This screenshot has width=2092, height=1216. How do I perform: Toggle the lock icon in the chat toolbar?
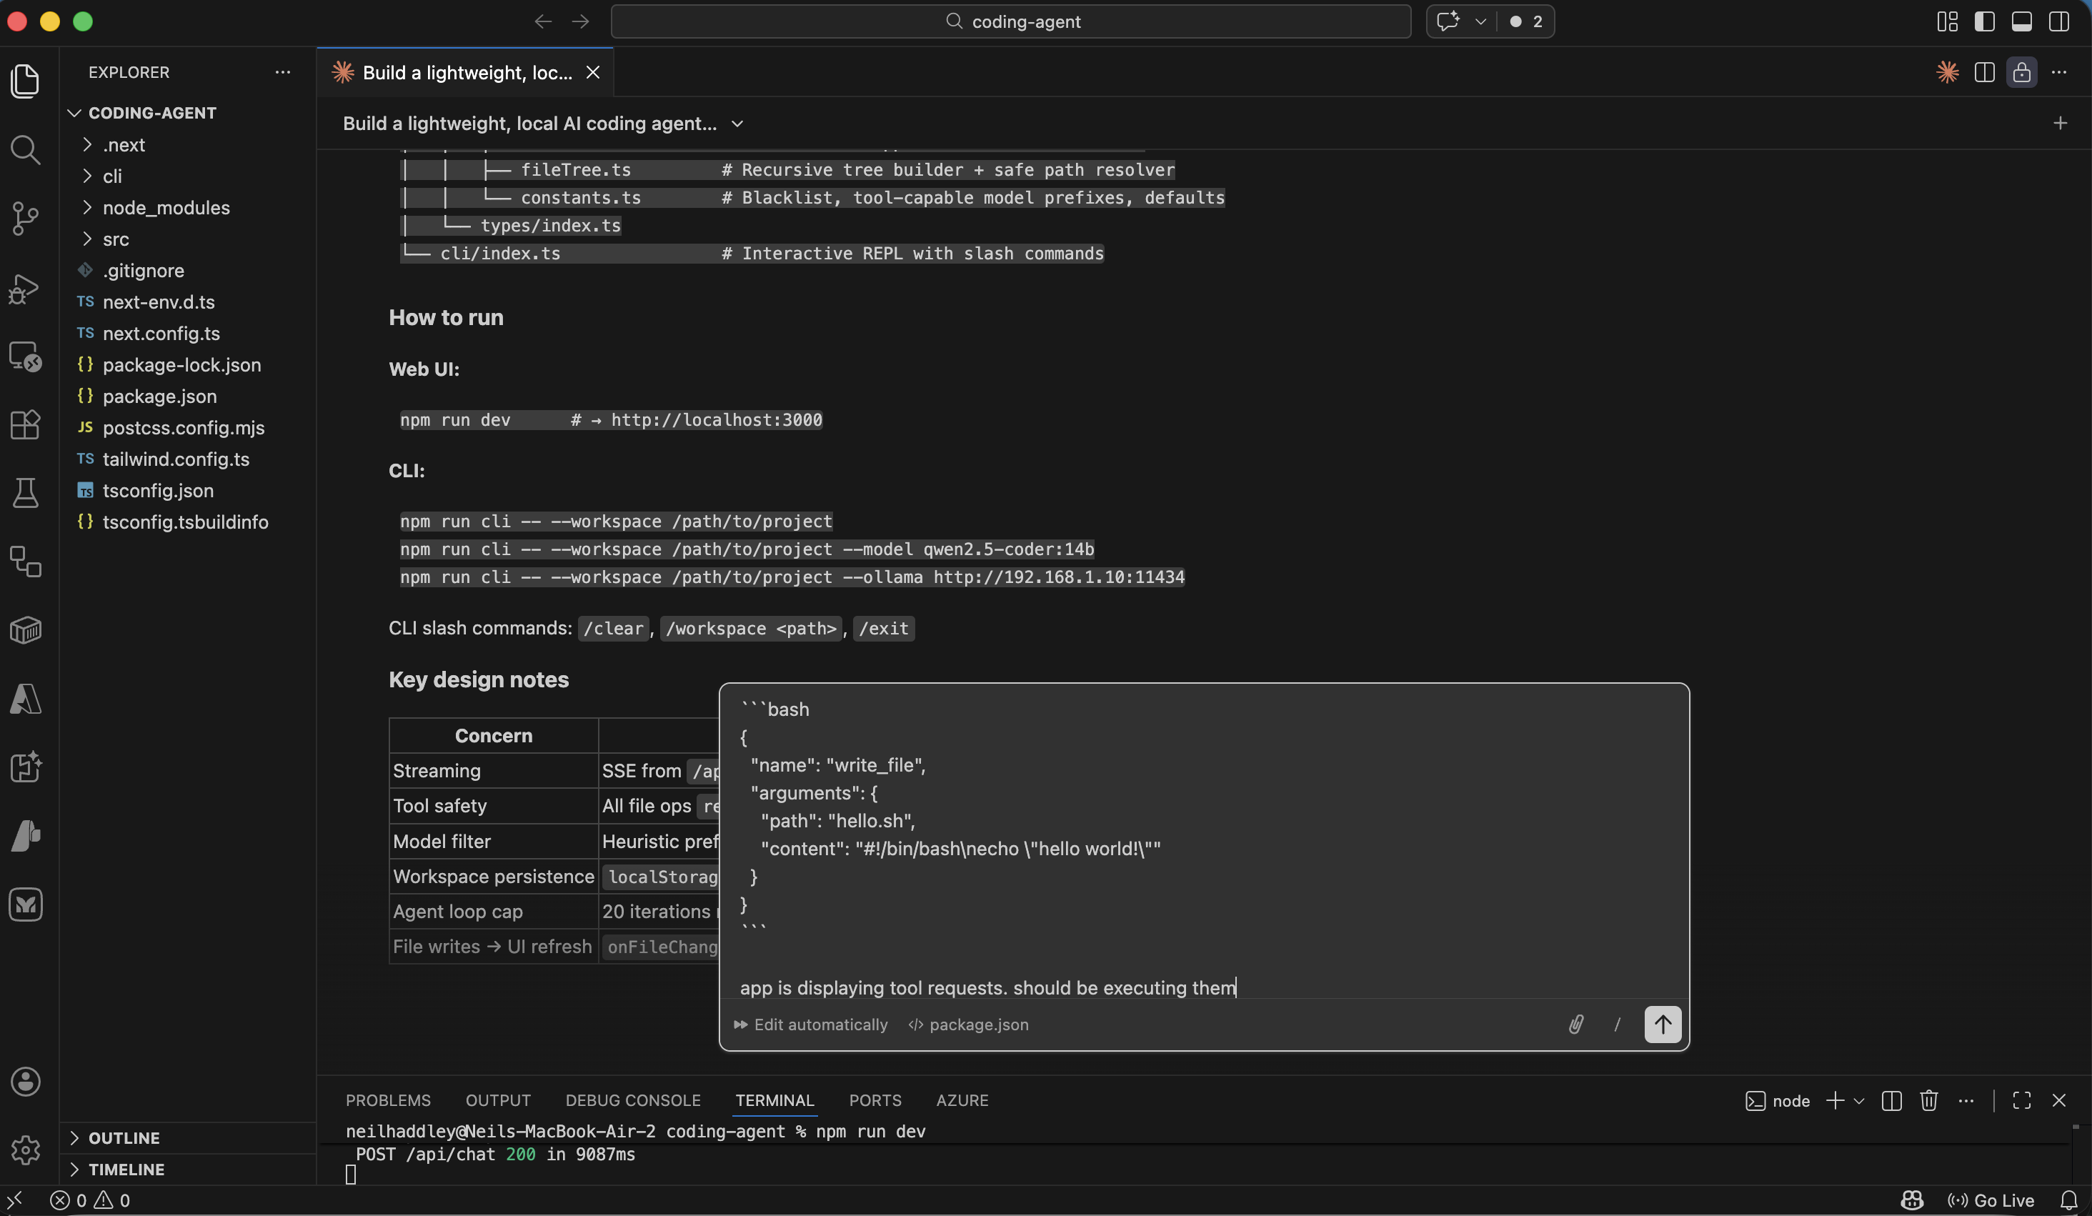[2021, 72]
